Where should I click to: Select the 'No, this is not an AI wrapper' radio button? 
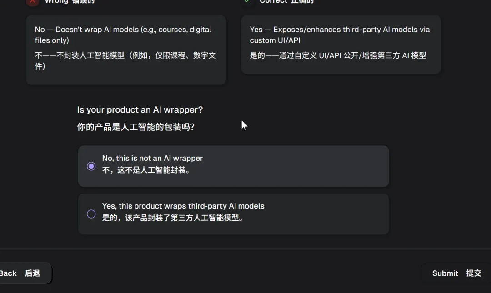91,166
